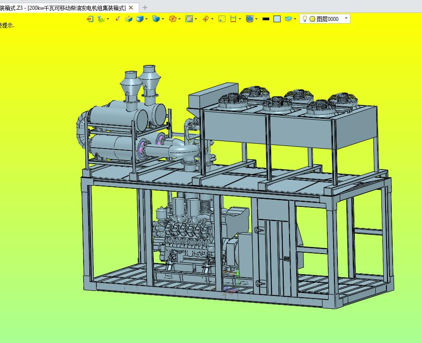Click the exit arrow icon in the toolbar
Image resolution: width=422 pixels, height=343 pixels.
(90, 19)
